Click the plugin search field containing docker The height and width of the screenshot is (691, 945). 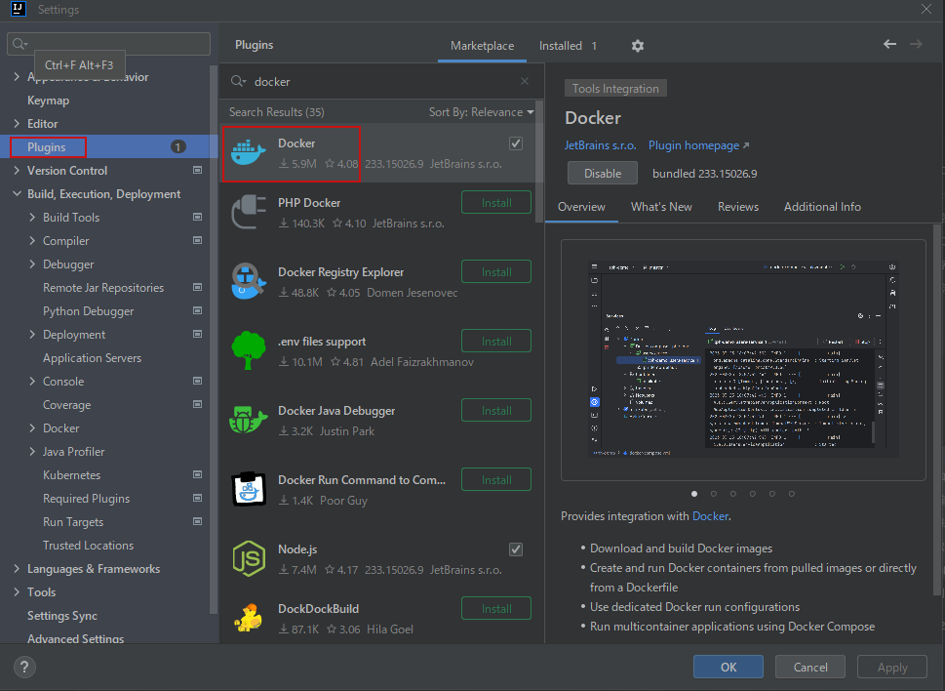click(x=379, y=81)
